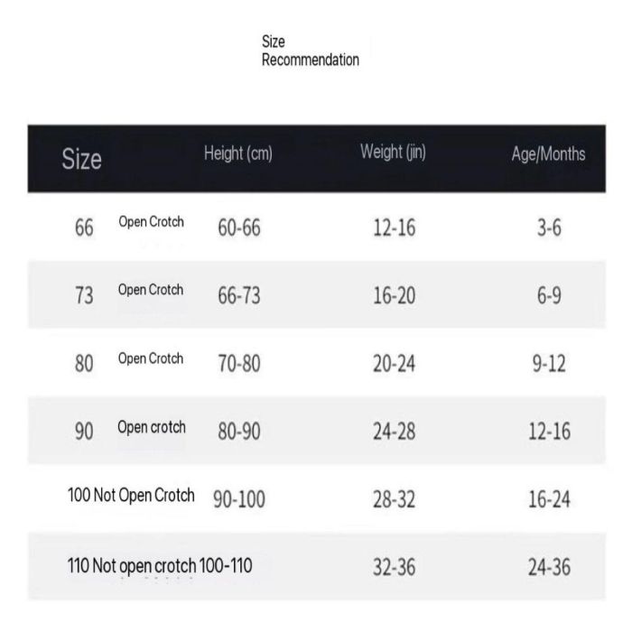Select the 32-36 weight cell
Screen dimensions: 632x632
395,567
